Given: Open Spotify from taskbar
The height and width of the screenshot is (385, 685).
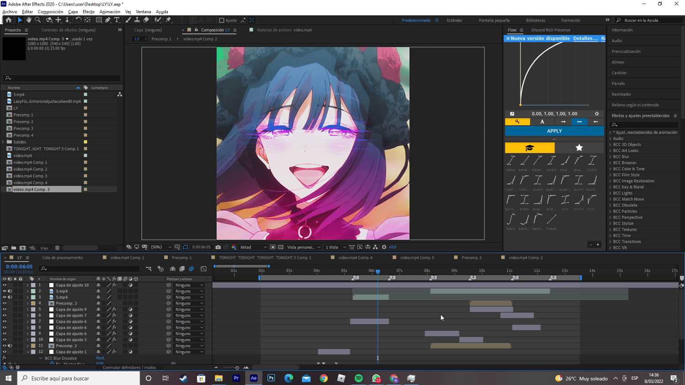Looking at the screenshot, I should (358, 378).
